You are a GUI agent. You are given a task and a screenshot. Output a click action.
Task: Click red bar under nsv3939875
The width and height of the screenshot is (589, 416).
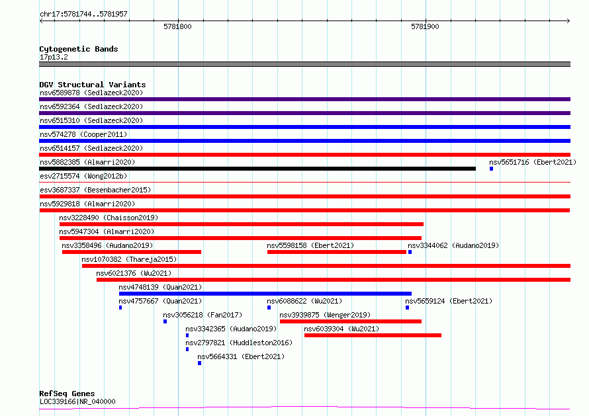tap(351, 321)
